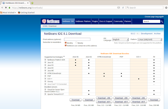This screenshot has height=109, width=168.
Task: Click the browser back arrow
Action: tap(2, 8)
